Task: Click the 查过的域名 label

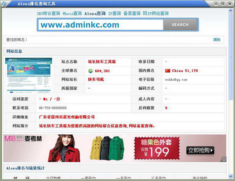Action: point(17,40)
